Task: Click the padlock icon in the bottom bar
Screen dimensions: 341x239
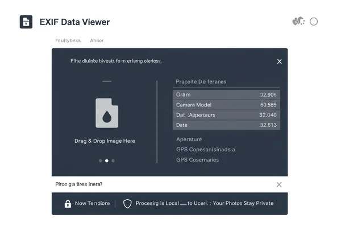Action: click(68, 204)
